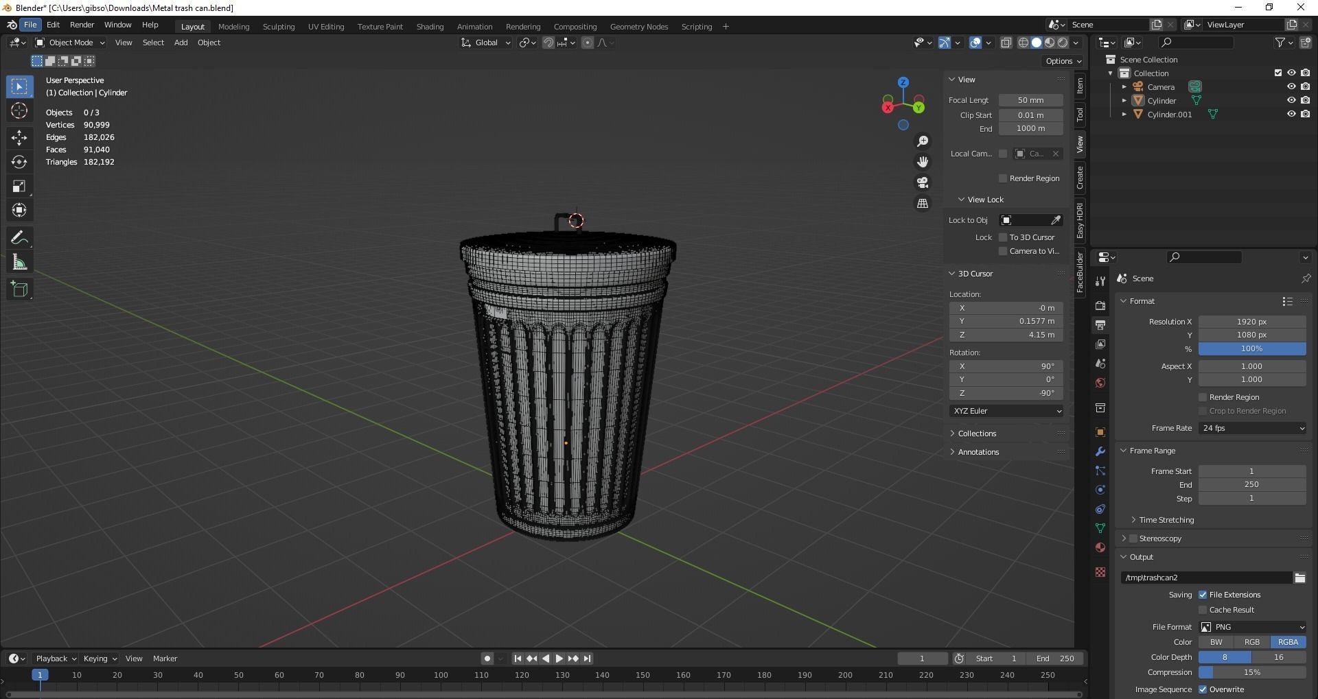The width and height of the screenshot is (1318, 699).
Task: Pick the Annotate tool
Action: point(19,237)
